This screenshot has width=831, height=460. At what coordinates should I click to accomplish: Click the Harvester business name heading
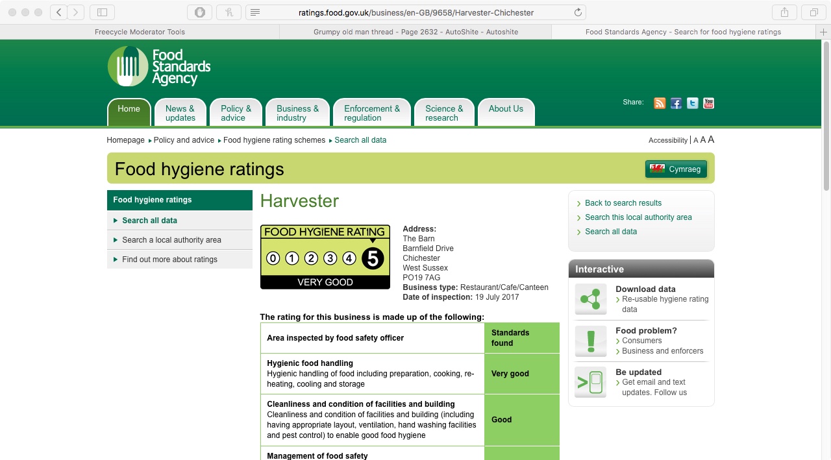299,201
